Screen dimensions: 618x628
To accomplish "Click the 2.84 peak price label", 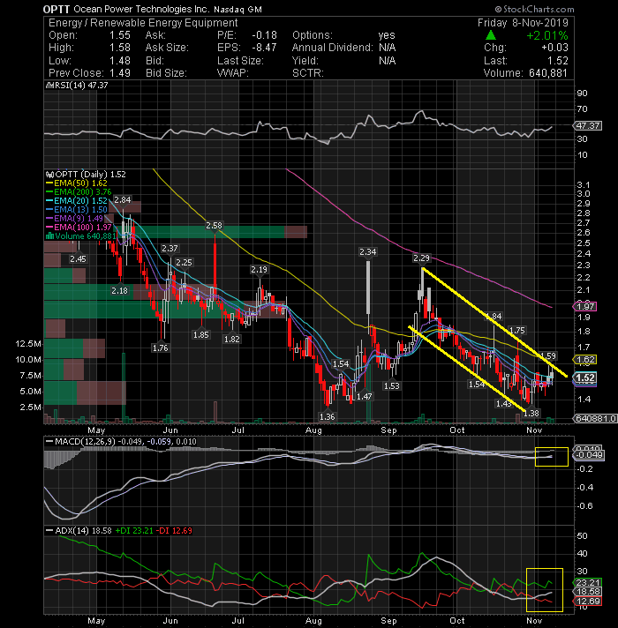I will (x=123, y=200).
